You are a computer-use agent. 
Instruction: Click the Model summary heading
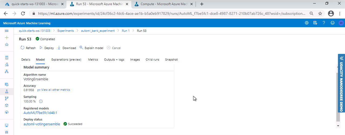(x=36, y=67)
